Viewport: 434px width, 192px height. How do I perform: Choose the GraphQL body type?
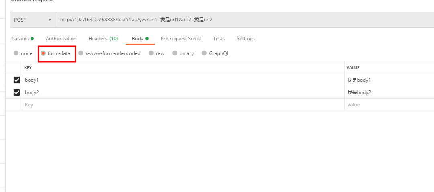204,53
